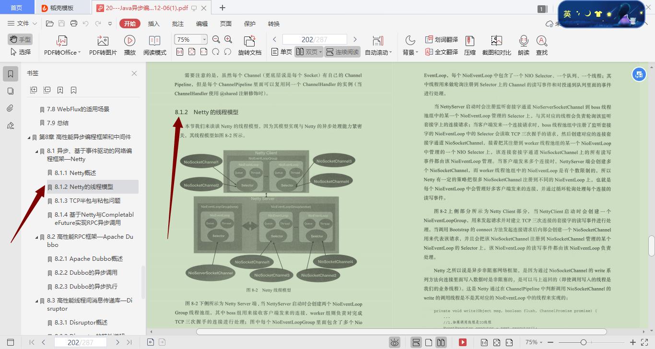
Task: Switch to 保护 ribbon tab
Action: tap(250, 23)
